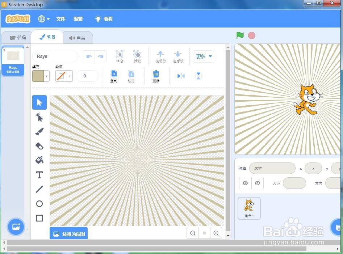This screenshot has height=254, width=343.
Task: Switch to the 背景 (Backdrops) tab
Action: click(x=47, y=37)
